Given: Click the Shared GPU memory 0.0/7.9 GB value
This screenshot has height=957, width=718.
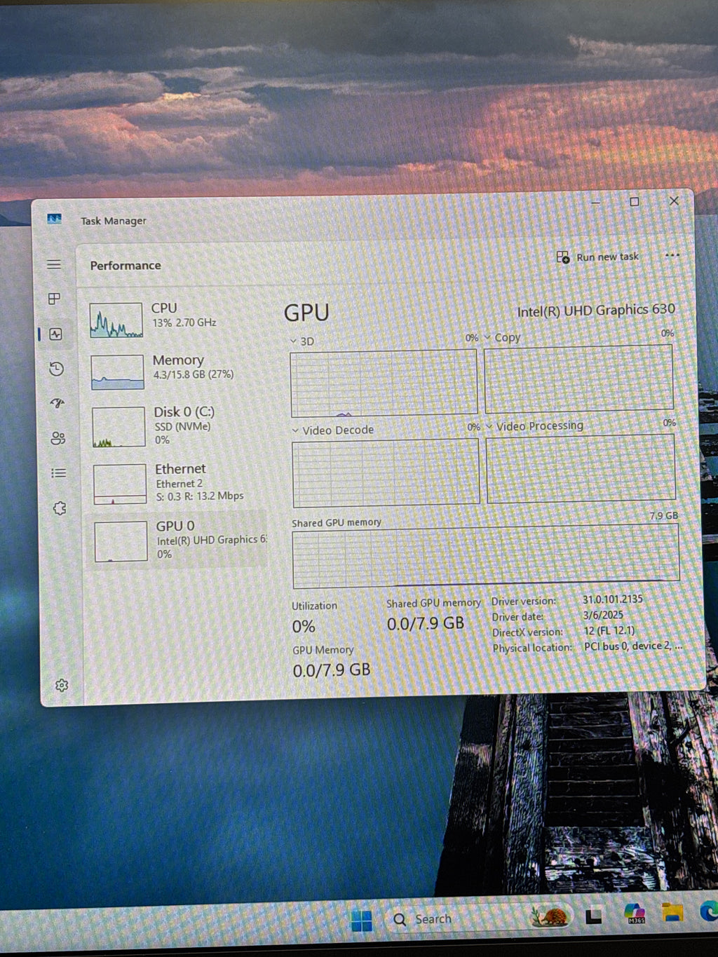Looking at the screenshot, I should coord(426,623).
